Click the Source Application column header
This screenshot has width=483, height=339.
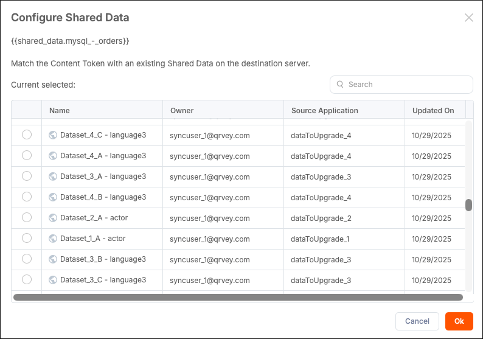(x=344, y=110)
